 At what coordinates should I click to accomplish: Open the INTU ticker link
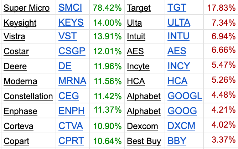(178, 36)
